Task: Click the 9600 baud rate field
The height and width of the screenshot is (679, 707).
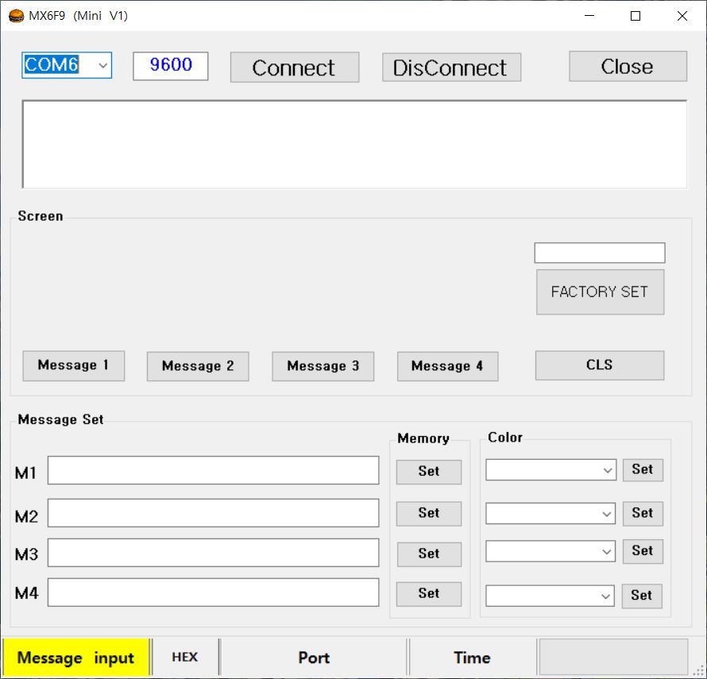Action: (x=171, y=66)
